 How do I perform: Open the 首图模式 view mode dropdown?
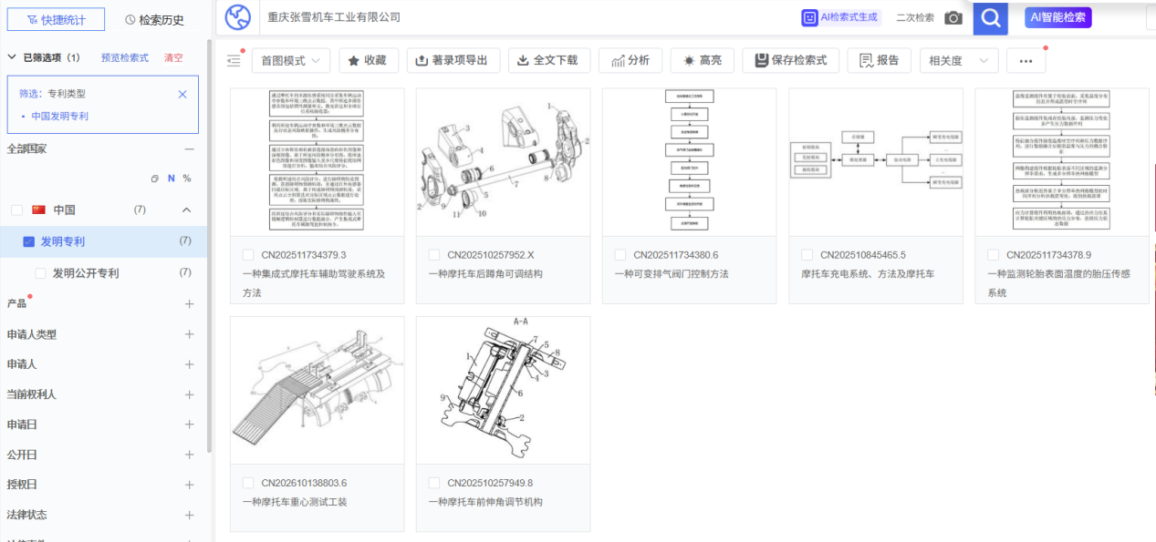[292, 60]
